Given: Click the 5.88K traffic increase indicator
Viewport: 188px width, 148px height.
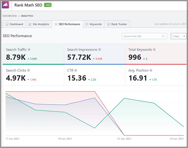Looking at the screenshot, I should [x=32, y=59].
